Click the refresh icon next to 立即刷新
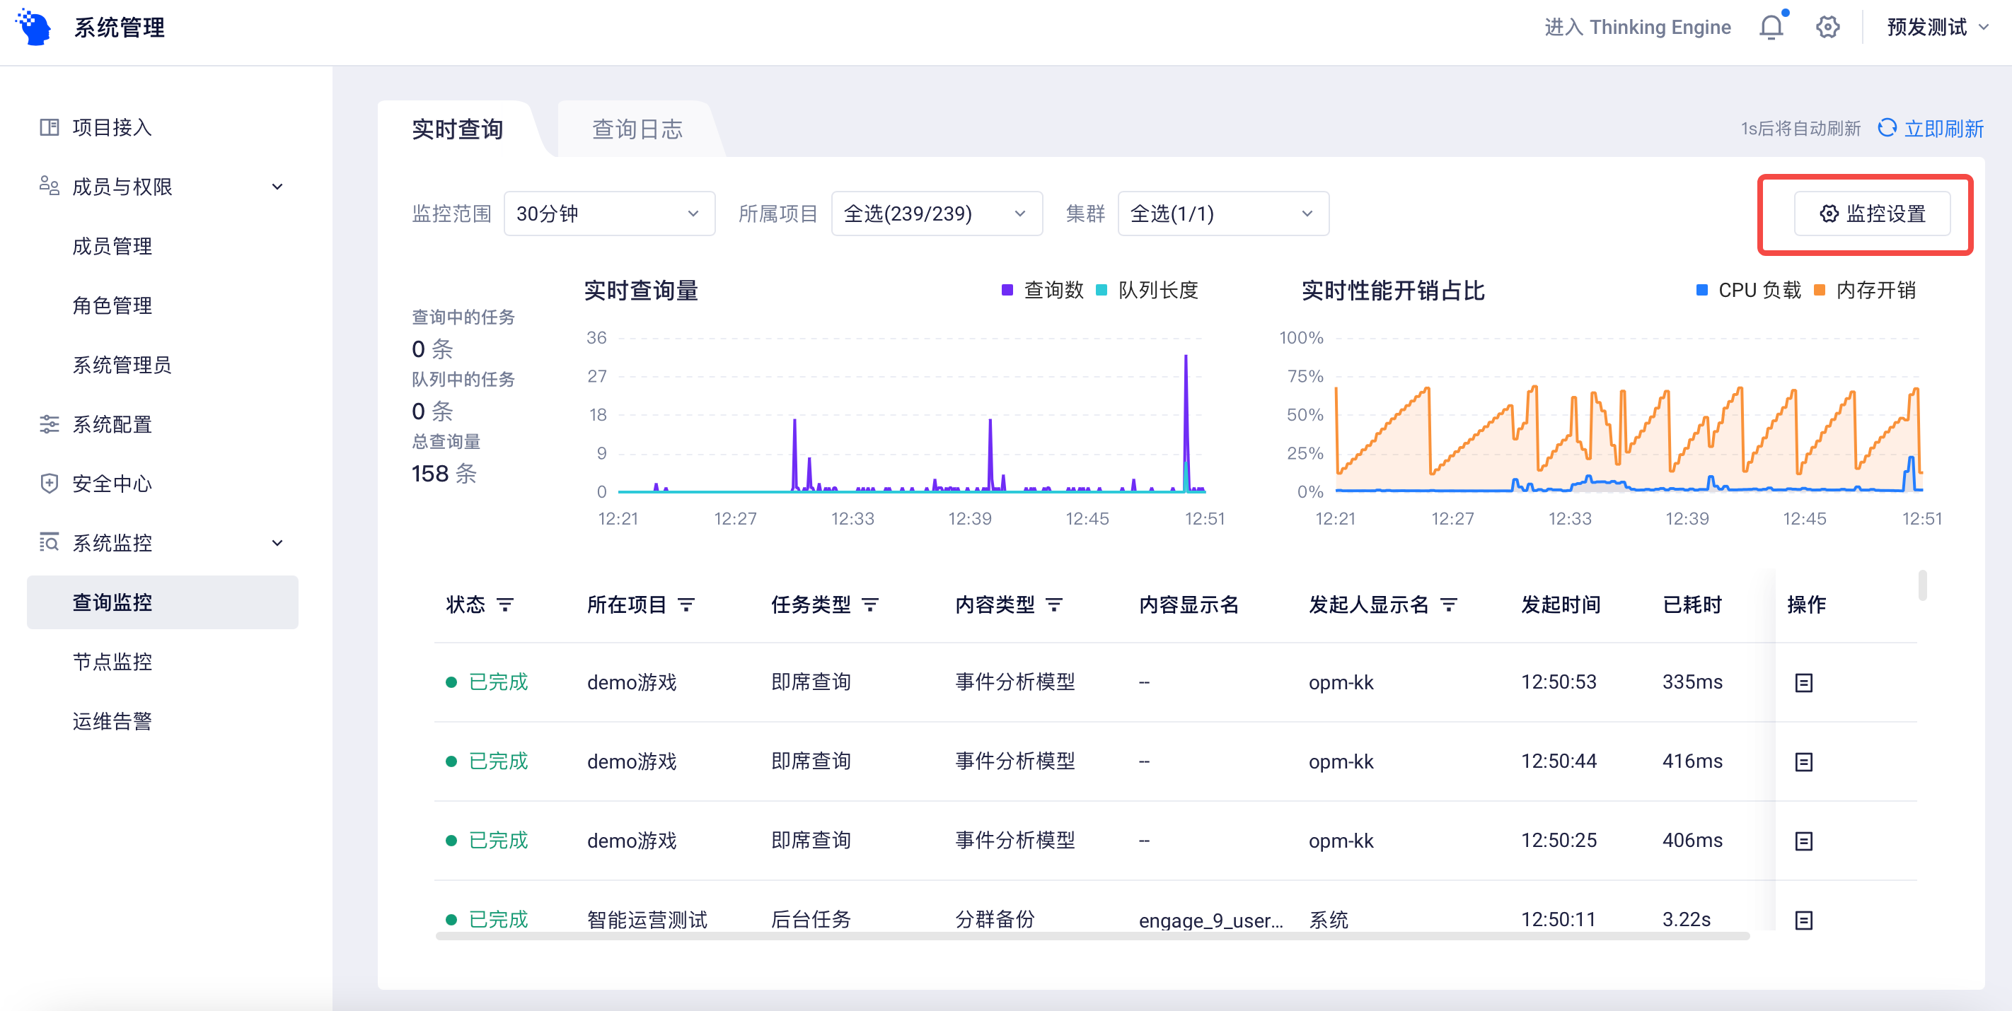This screenshot has height=1011, width=2012. 1886,128
